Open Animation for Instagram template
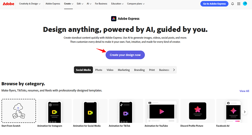Viewport: 252px width, 135px height. coord(54,111)
